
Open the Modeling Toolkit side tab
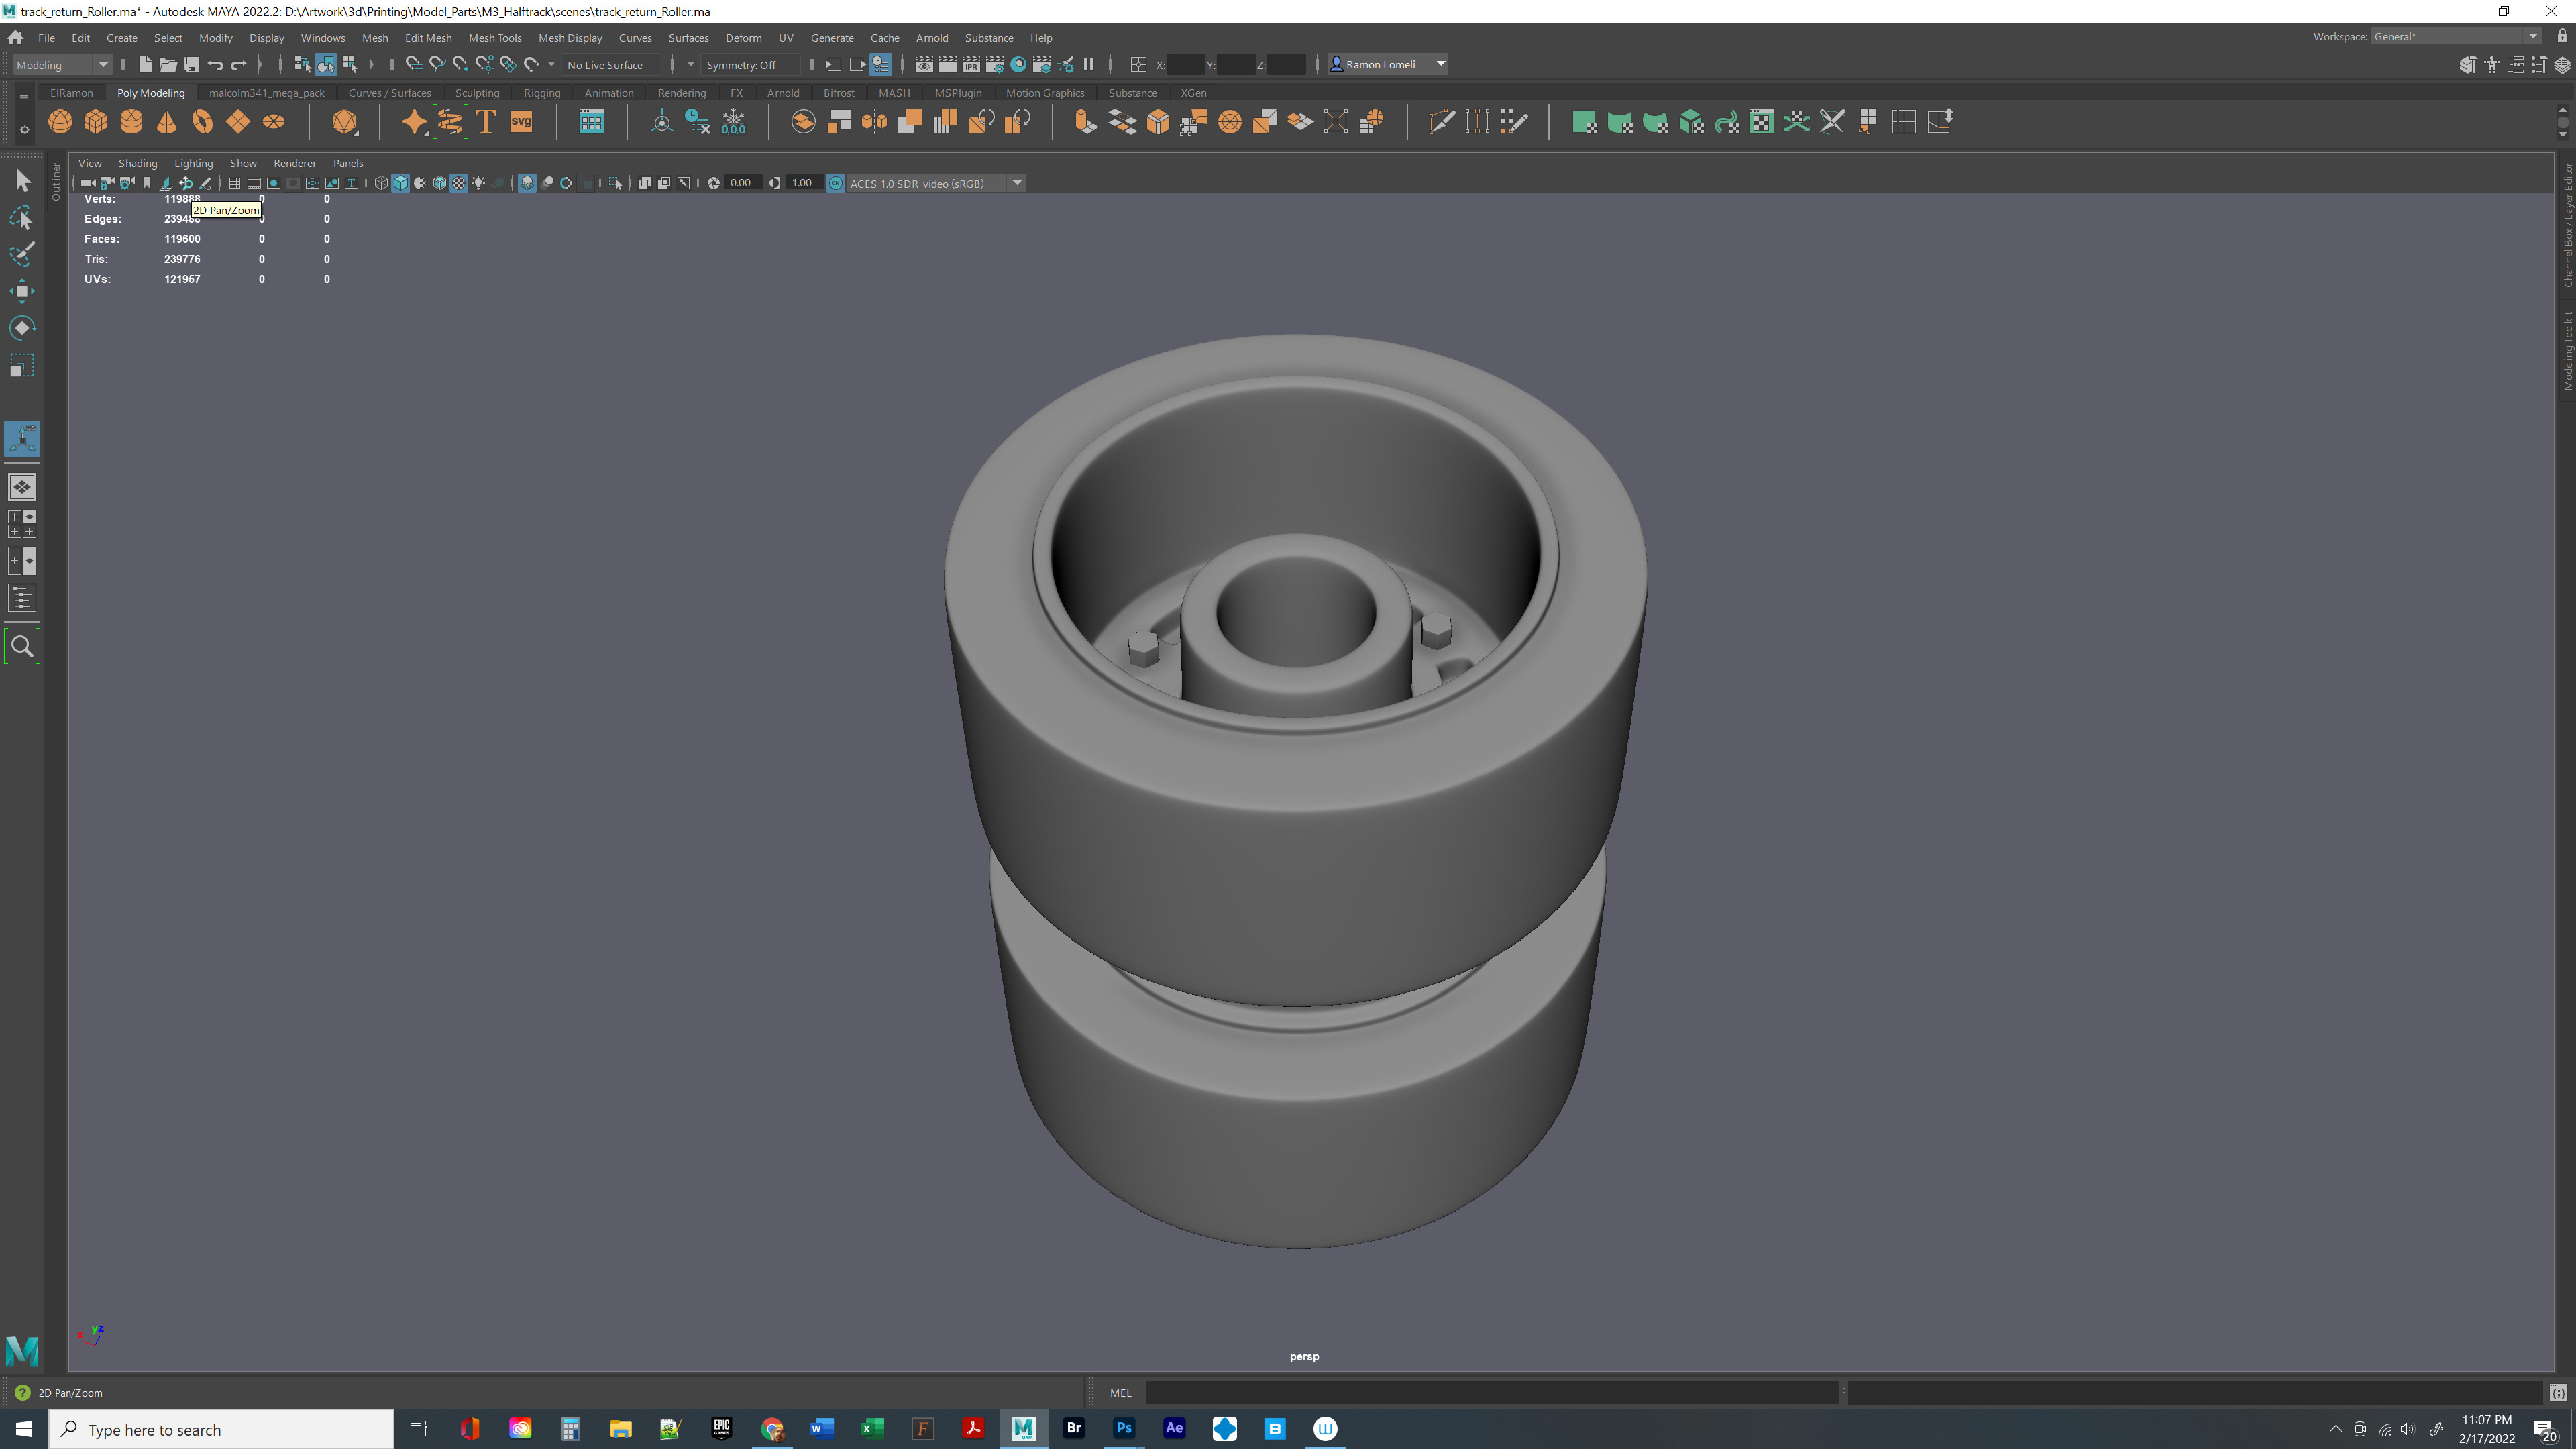2567,350
